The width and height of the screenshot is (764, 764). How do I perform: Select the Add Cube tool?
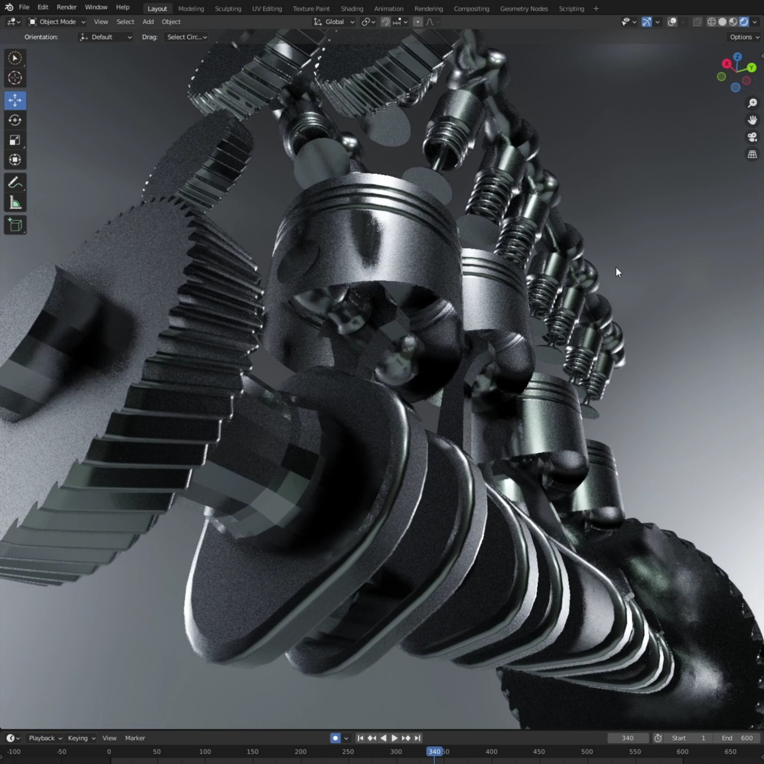[x=15, y=225]
